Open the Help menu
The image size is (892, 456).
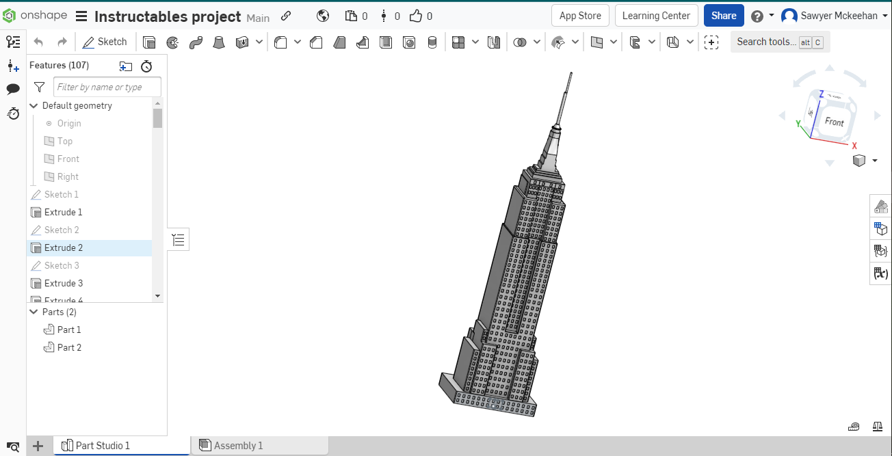coord(762,16)
